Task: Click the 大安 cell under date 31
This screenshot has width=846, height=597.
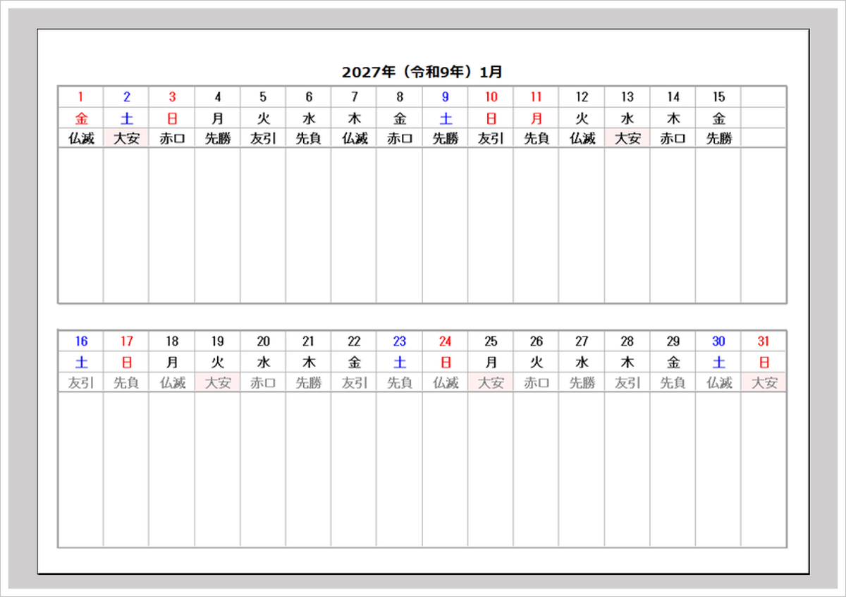Action: tap(764, 383)
